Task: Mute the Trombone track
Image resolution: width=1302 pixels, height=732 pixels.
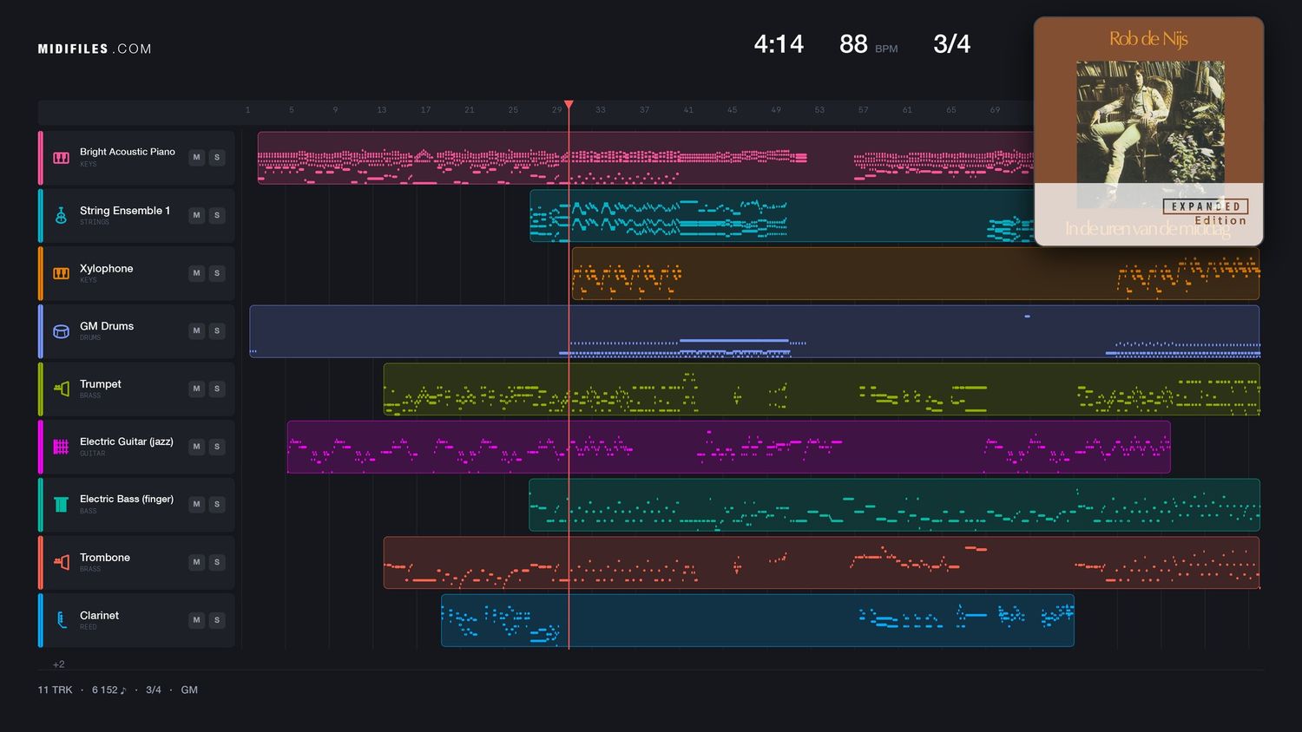Action: click(x=196, y=562)
